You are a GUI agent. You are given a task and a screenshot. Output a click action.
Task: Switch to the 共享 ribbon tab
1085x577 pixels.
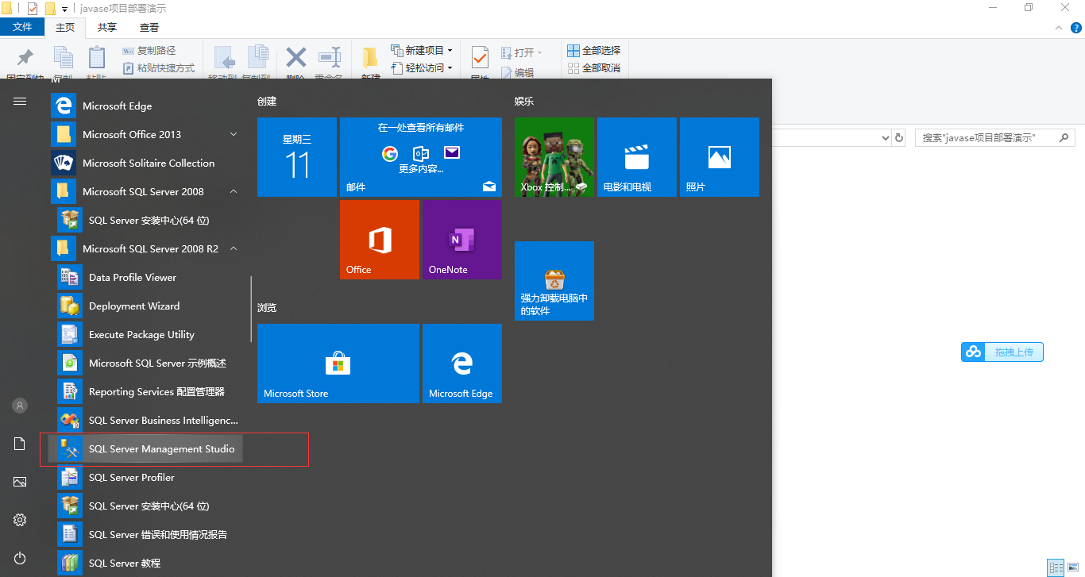(x=107, y=27)
